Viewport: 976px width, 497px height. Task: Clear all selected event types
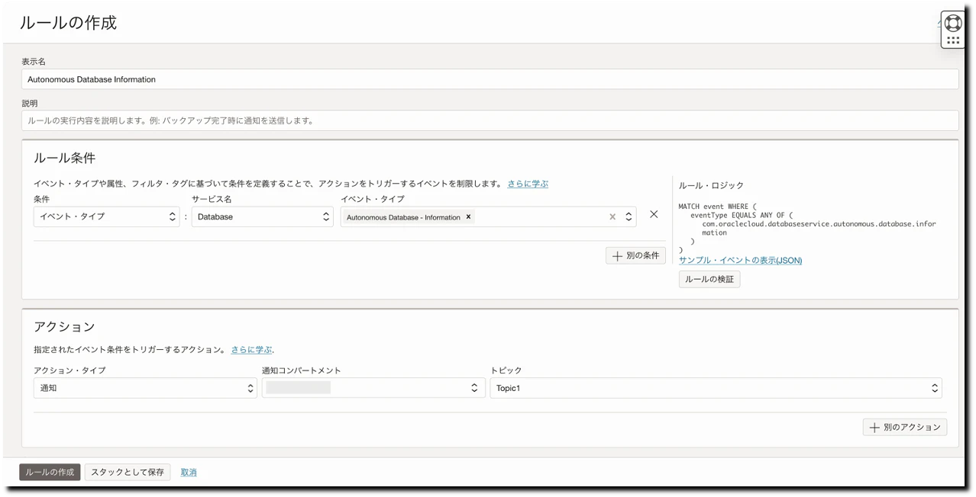[612, 217]
